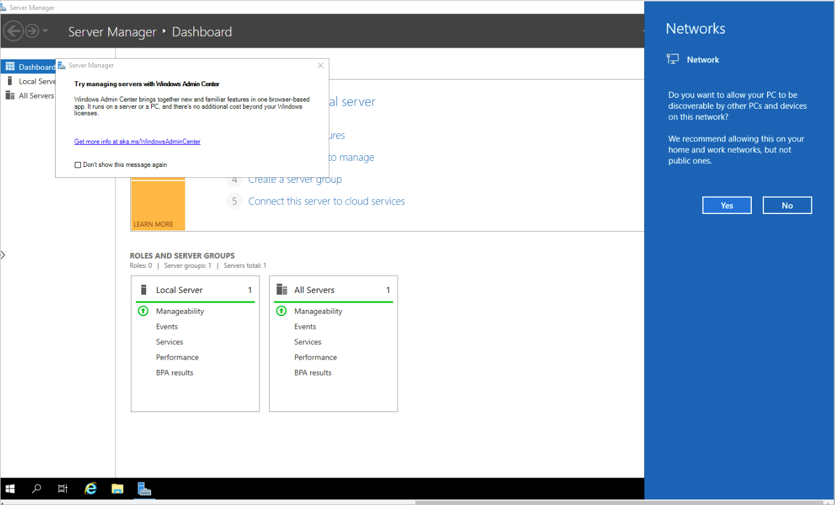This screenshot has width=835, height=505.
Task: Click the Back navigation arrow in Server Manager
Action: click(x=13, y=31)
